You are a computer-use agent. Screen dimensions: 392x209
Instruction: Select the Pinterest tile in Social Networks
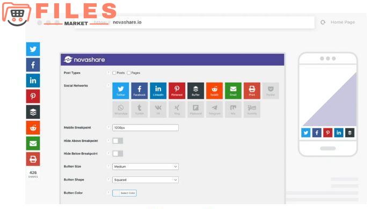coord(177,91)
